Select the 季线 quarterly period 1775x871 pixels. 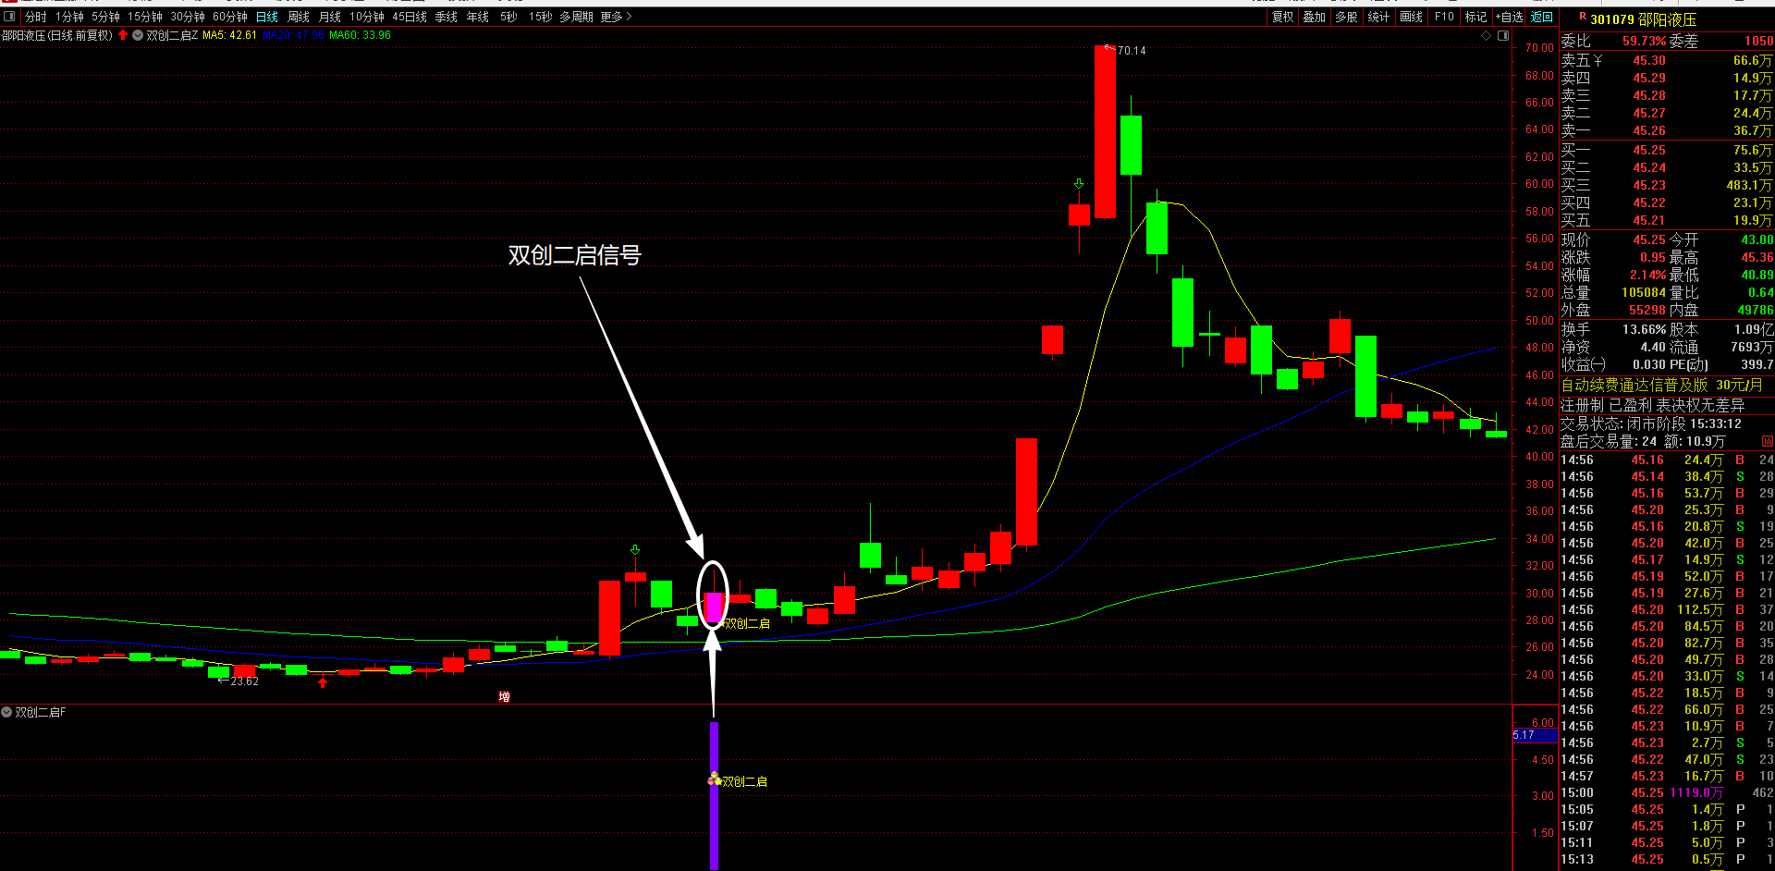(447, 17)
